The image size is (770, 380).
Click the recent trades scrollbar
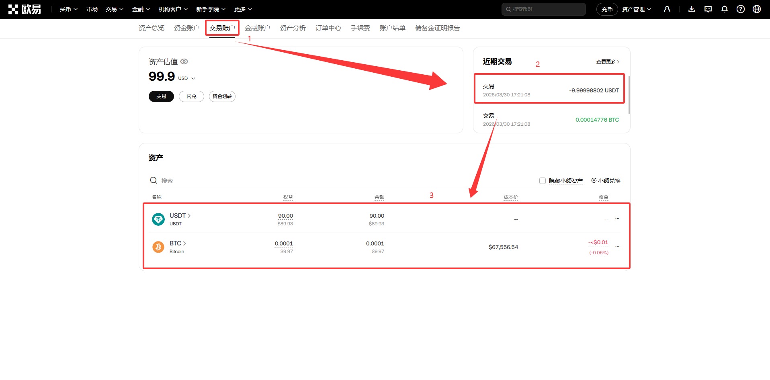point(629,95)
